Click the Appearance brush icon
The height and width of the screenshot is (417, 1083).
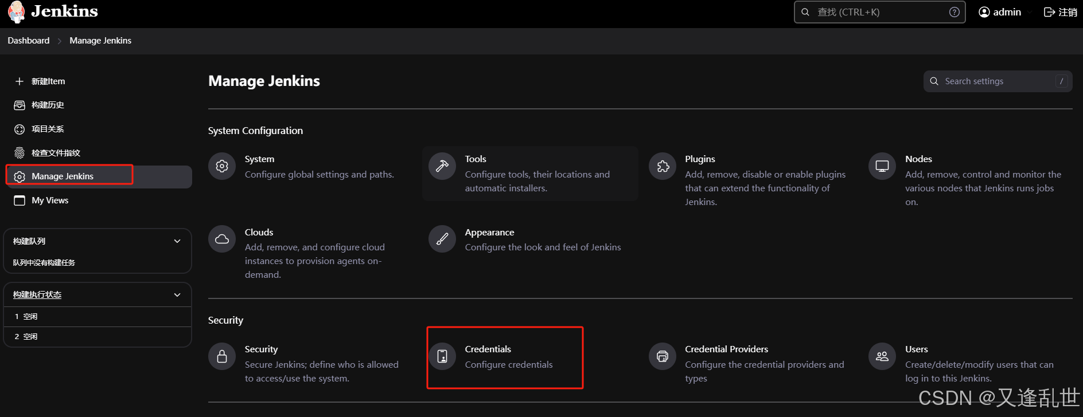pyautogui.click(x=442, y=239)
